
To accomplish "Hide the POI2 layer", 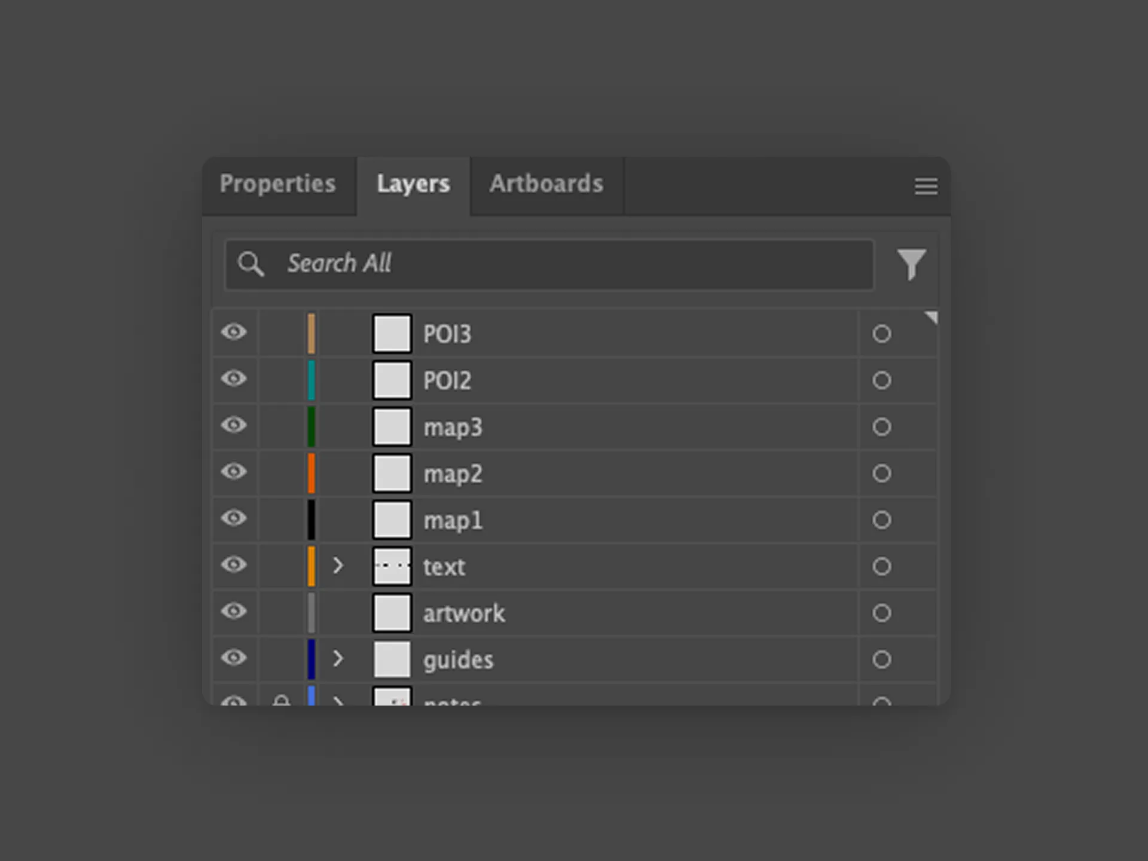I will [234, 380].
